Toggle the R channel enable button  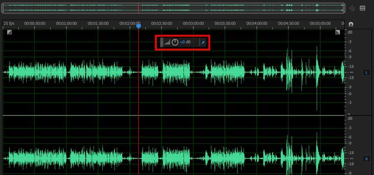click(x=367, y=159)
